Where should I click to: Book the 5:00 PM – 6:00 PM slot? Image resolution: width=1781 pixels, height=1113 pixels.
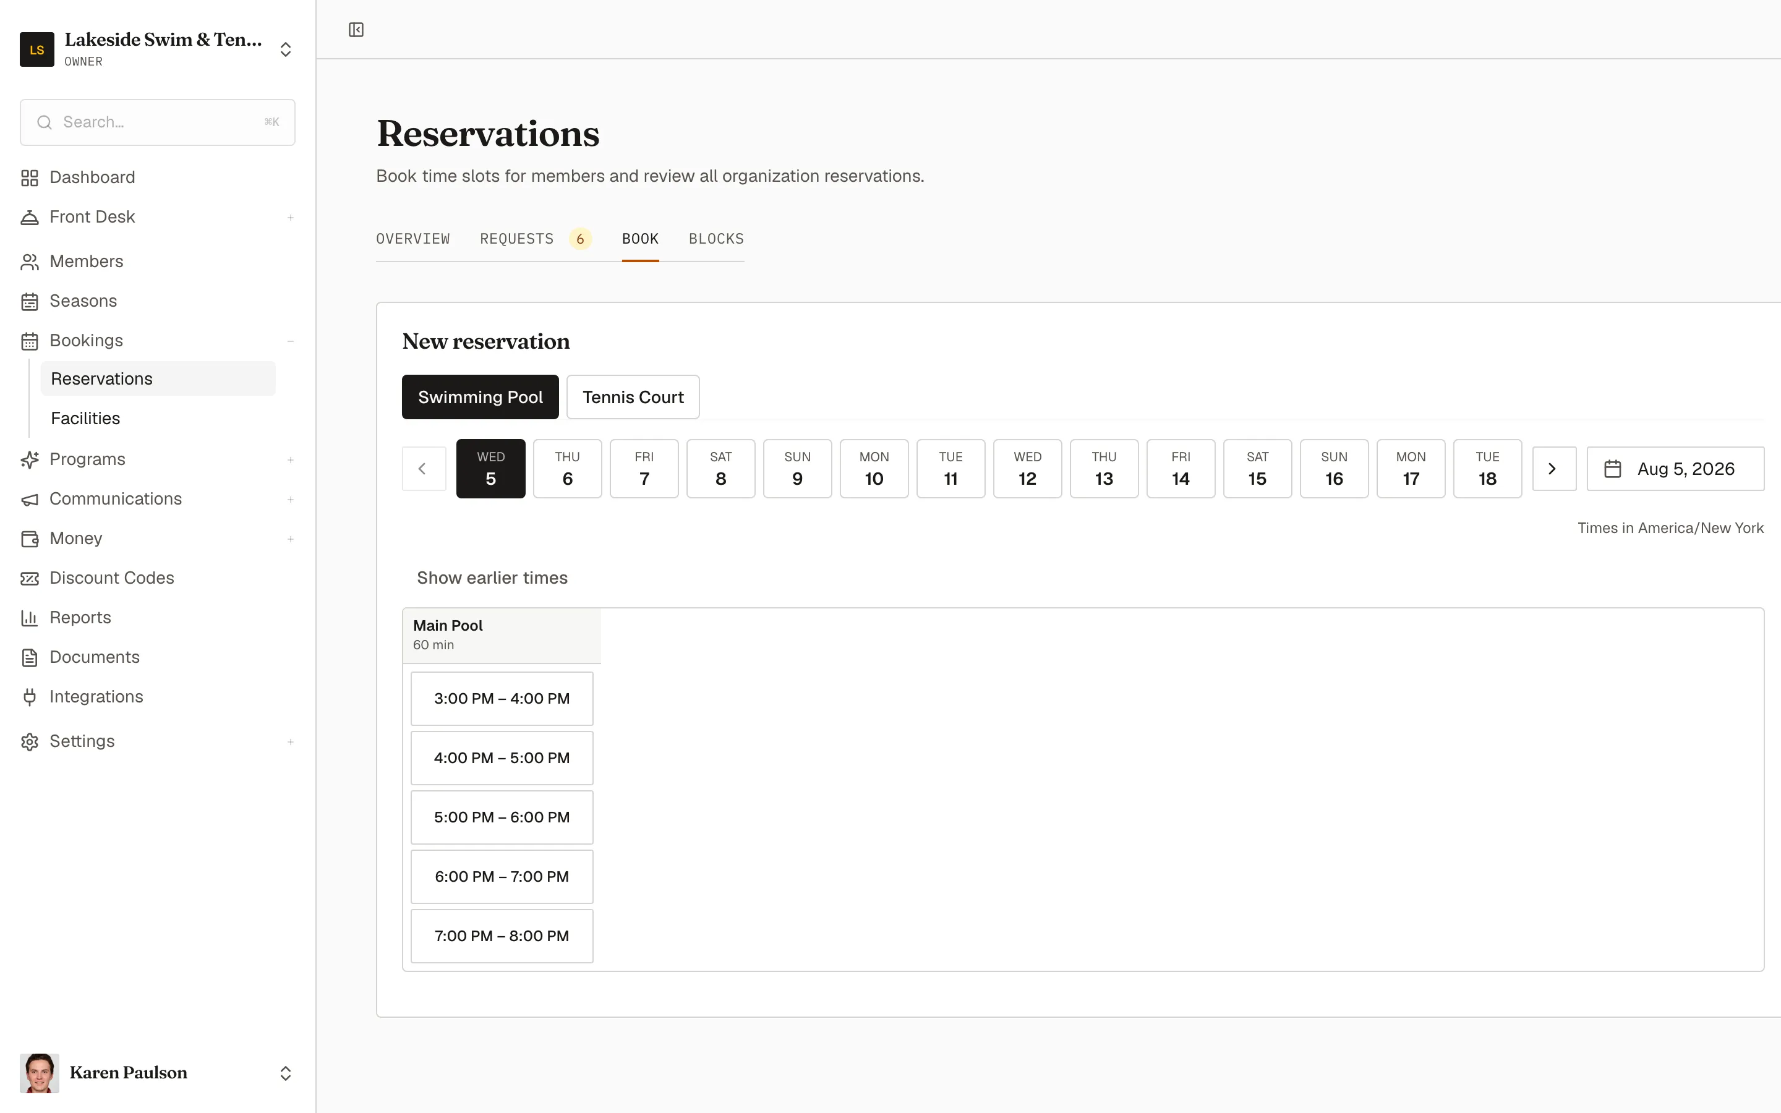click(502, 817)
